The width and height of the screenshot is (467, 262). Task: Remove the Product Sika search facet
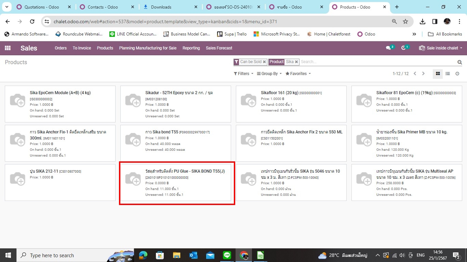[x=296, y=62]
